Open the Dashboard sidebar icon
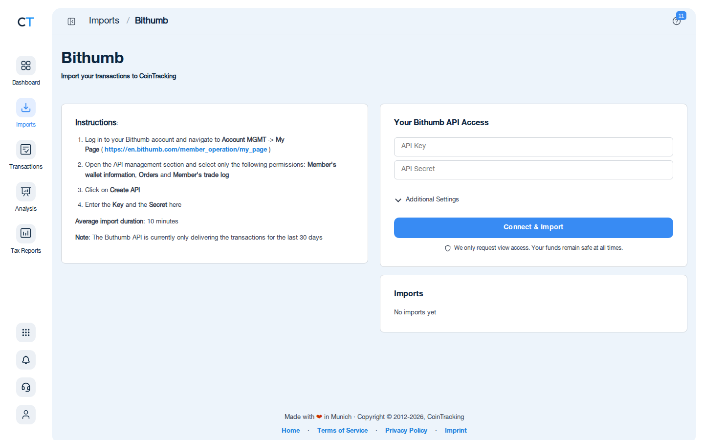 point(26,66)
